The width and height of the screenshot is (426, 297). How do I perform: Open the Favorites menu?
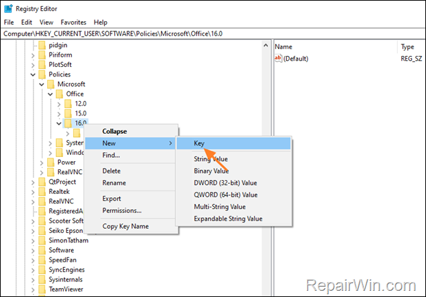(73, 23)
